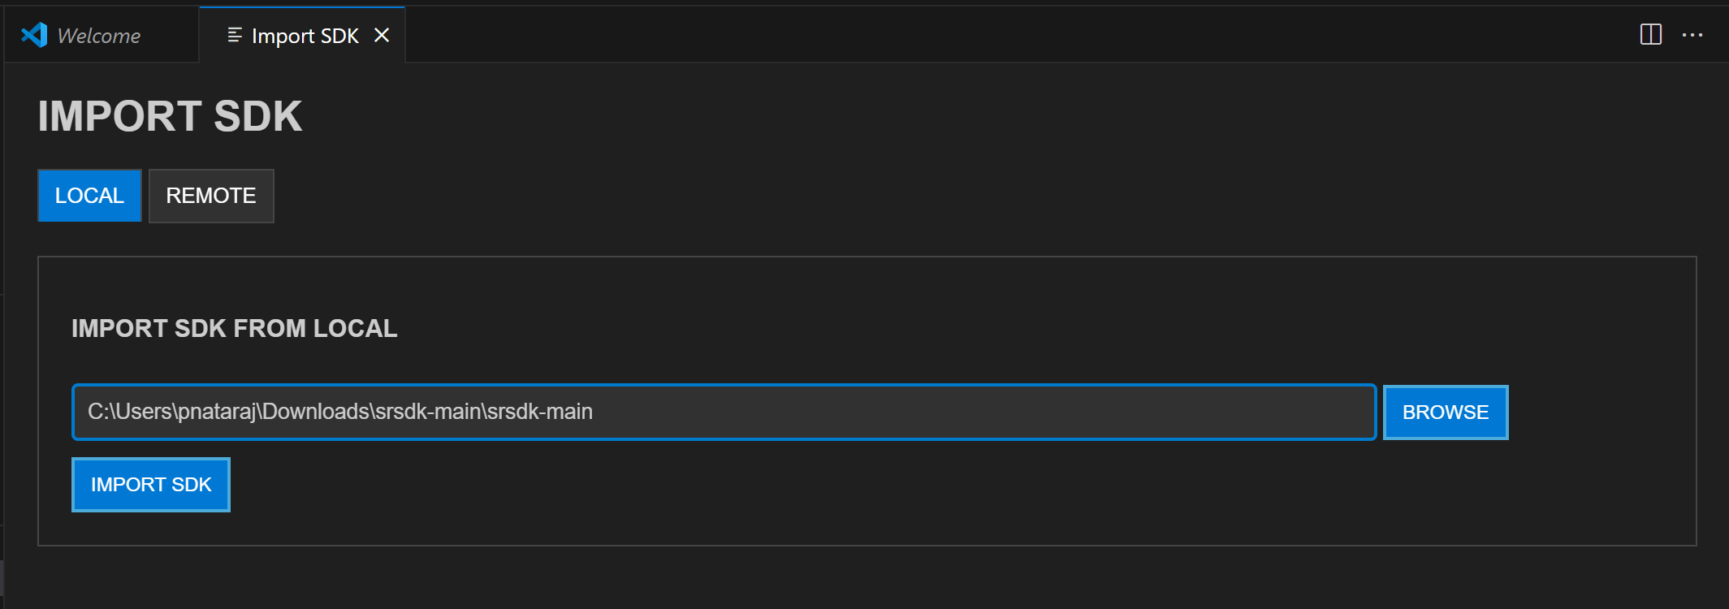Viewport: 1729px width, 609px height.
Task: Click blank panel area right of BROWSE button
Action: (1600, 412)
